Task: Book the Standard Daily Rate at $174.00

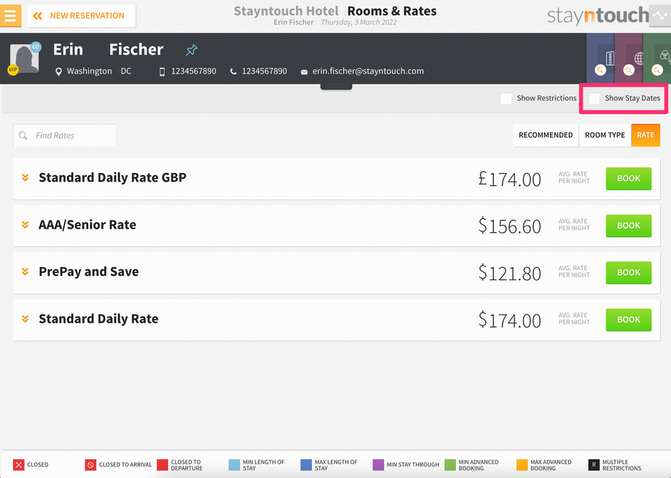Action: click(x=628, y=320)
